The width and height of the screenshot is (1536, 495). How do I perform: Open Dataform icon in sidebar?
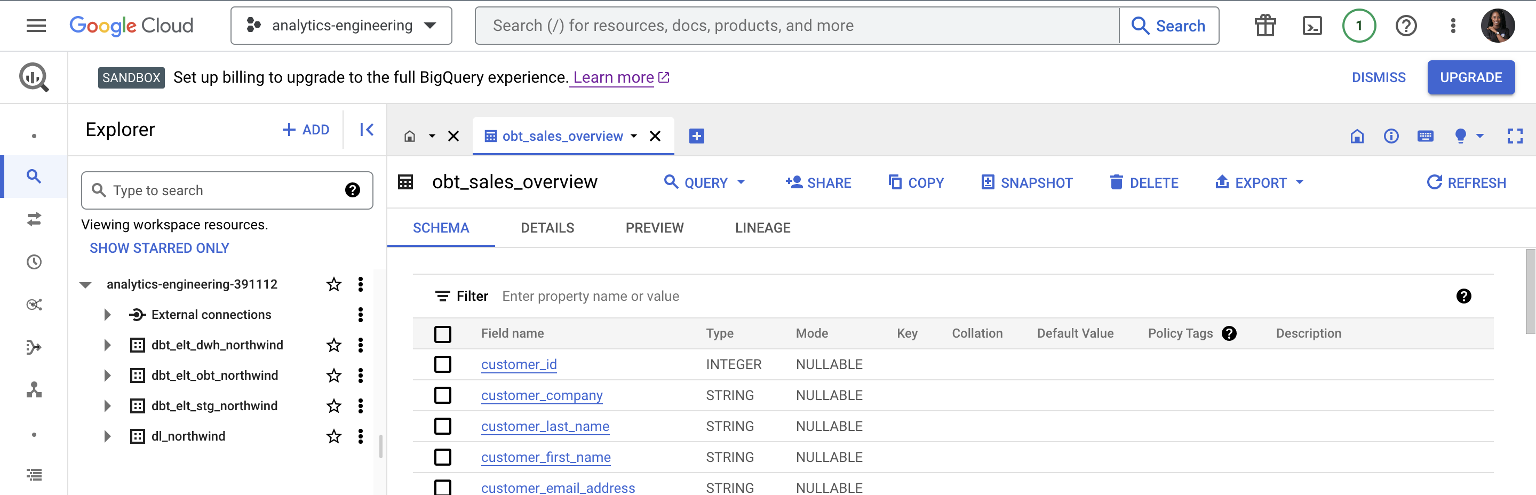coord(34,347)
